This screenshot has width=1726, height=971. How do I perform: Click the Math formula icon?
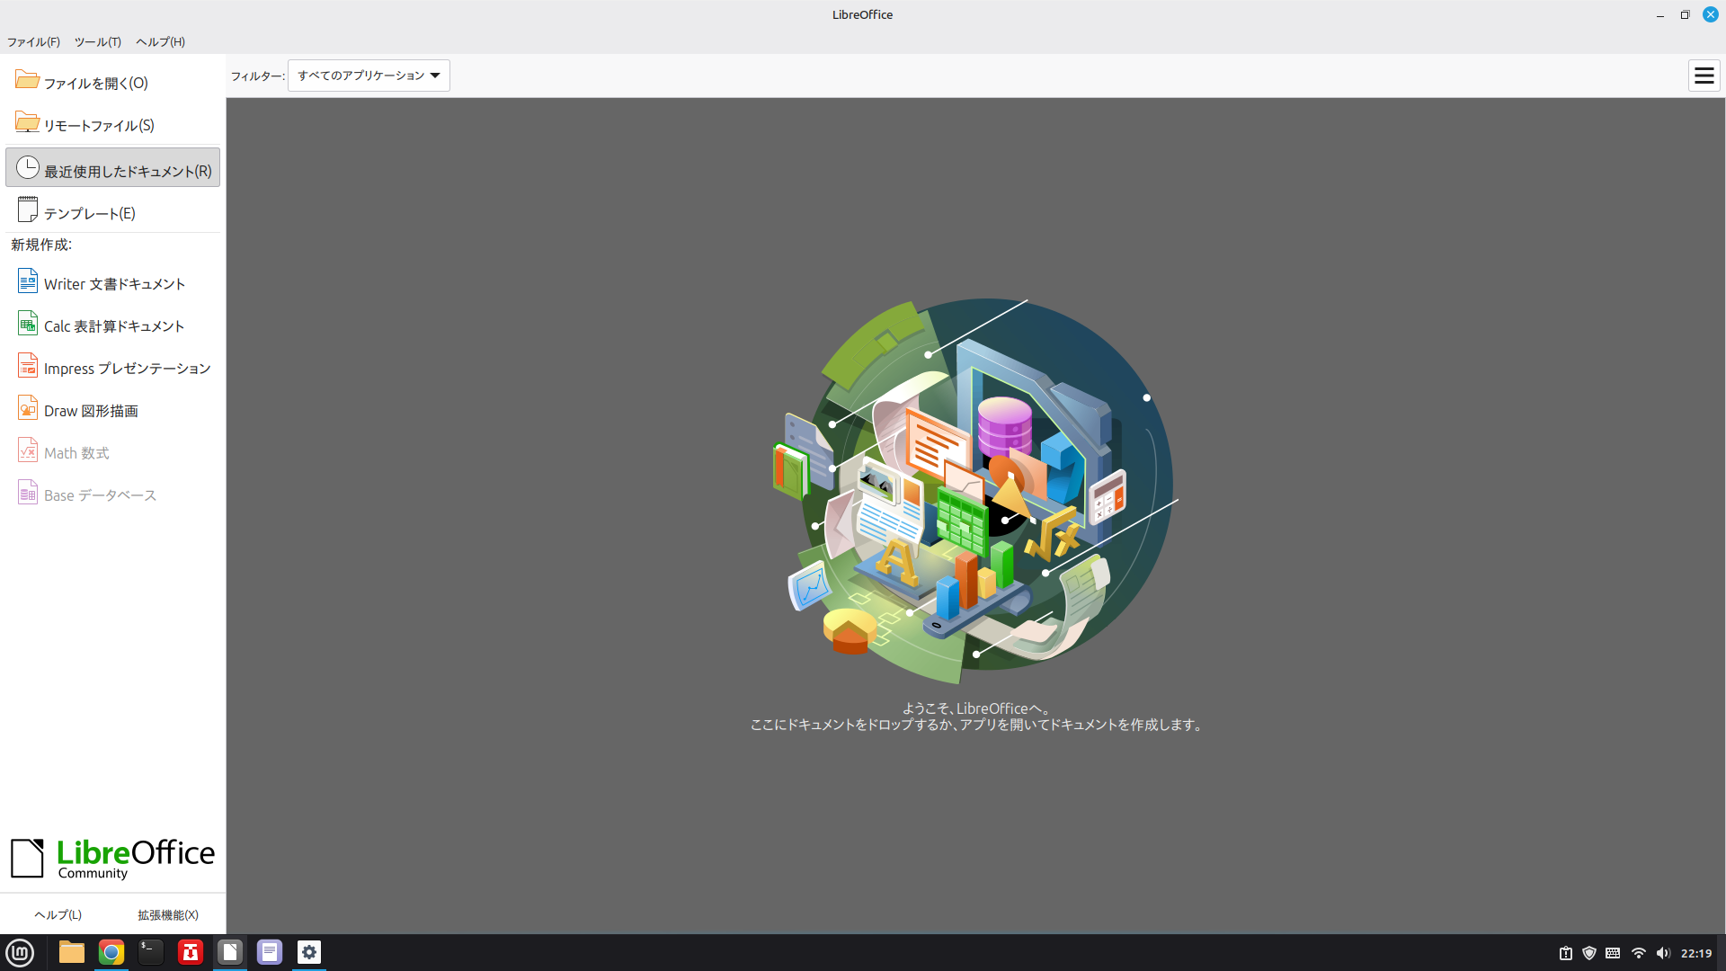[28, 450]
